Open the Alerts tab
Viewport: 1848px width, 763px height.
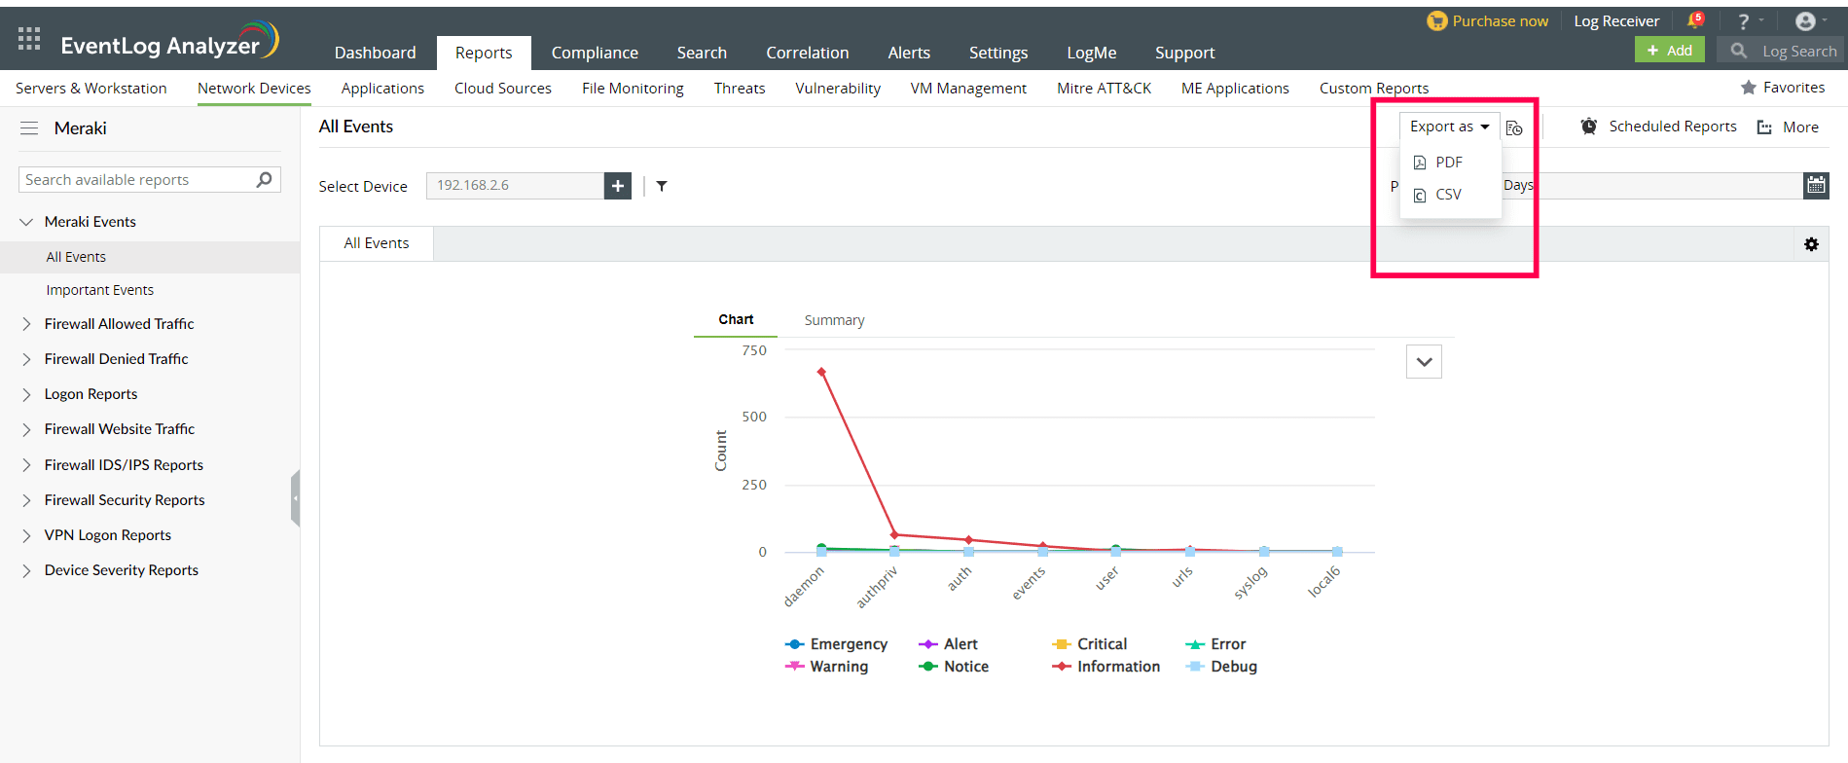909,53
